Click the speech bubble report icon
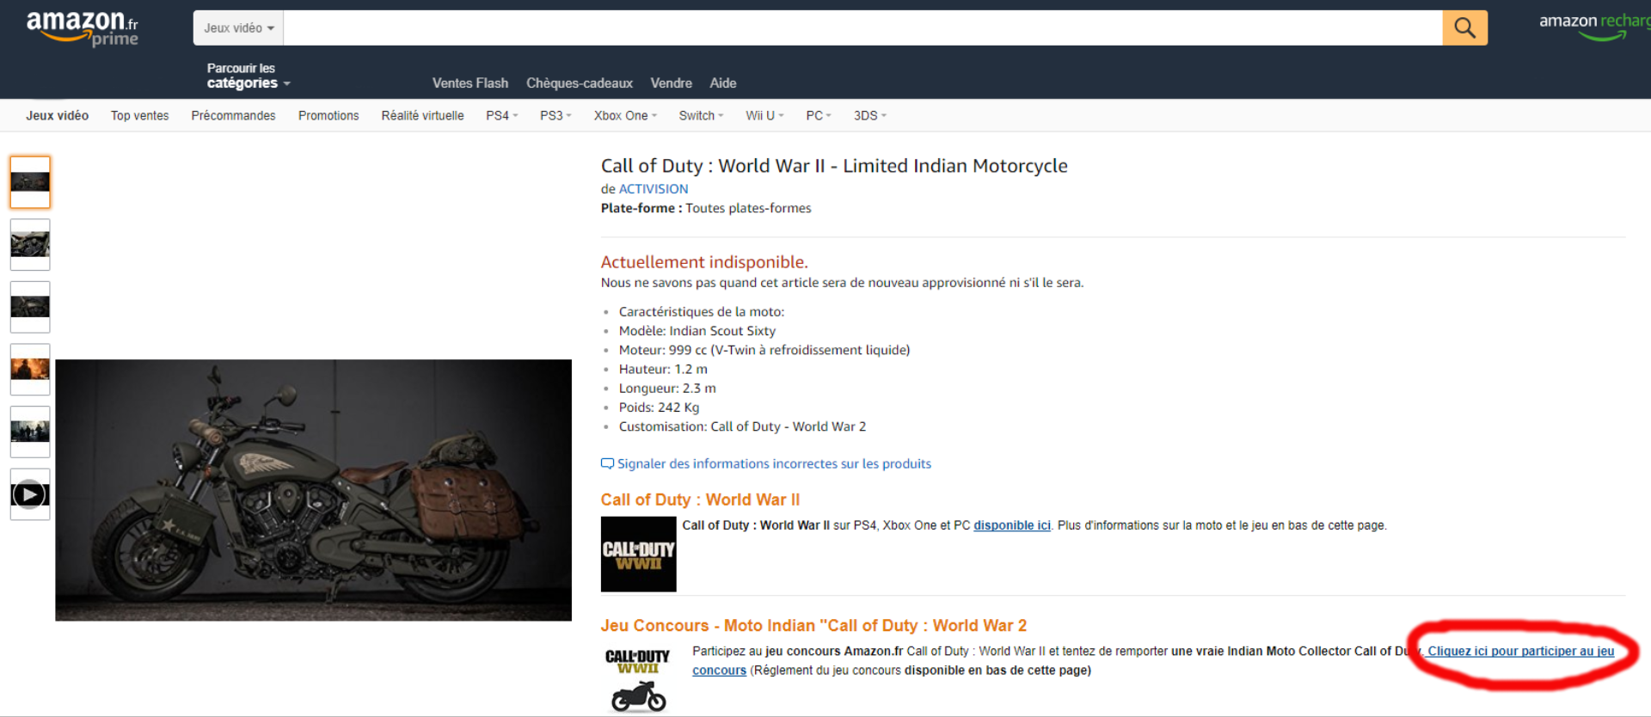Screen dimensions: 1651x717 607,464
